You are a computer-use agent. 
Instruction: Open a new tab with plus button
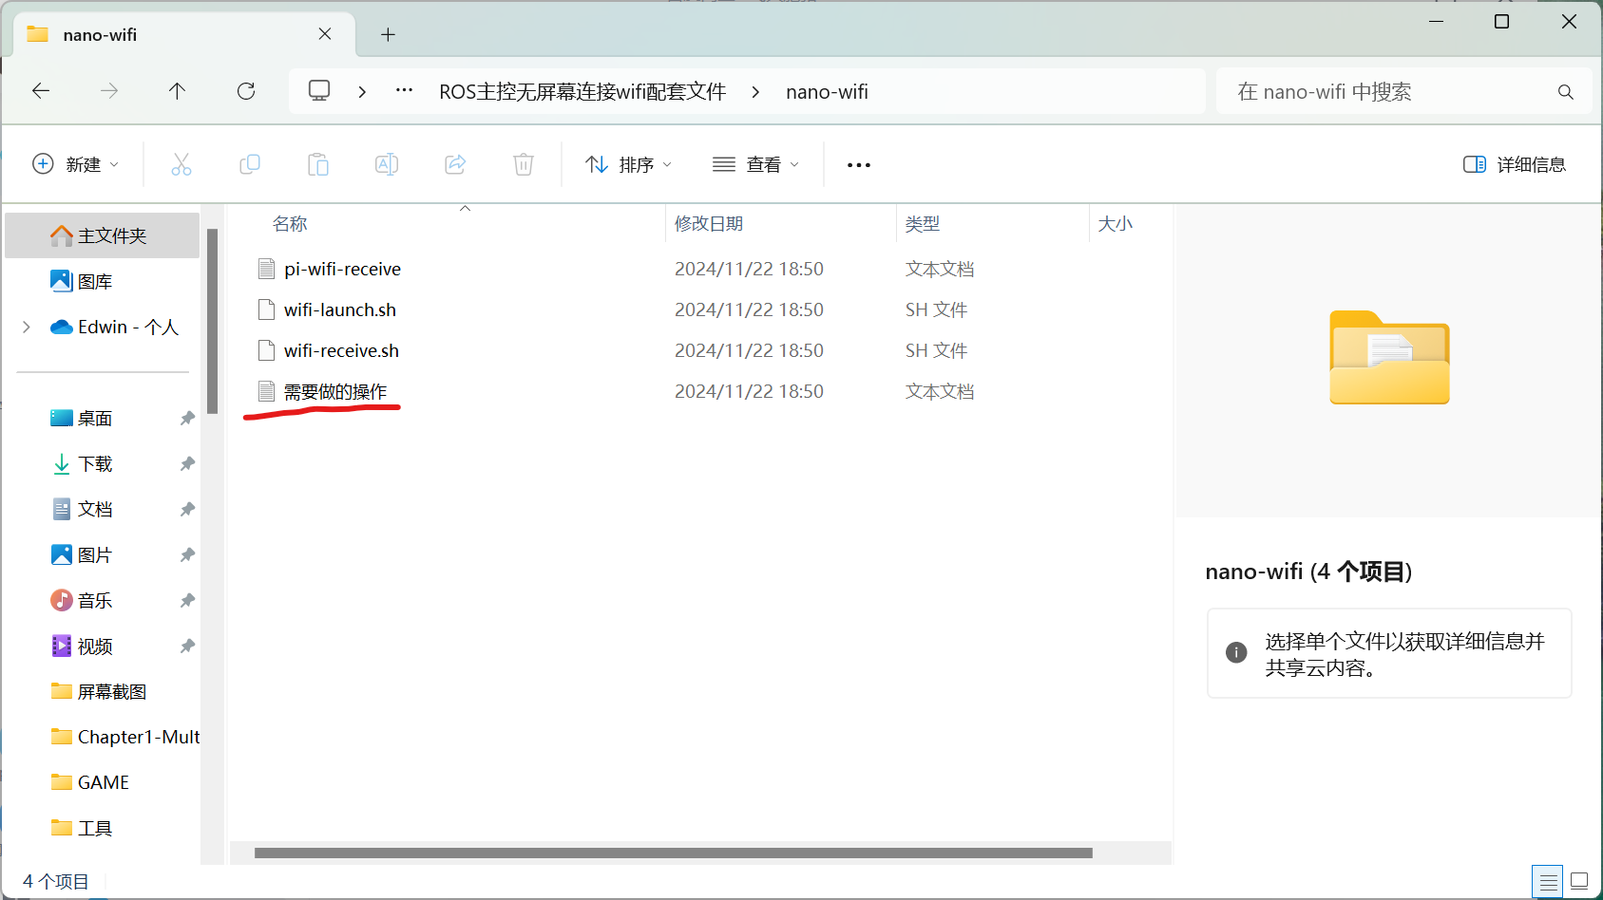click(388, 34)
